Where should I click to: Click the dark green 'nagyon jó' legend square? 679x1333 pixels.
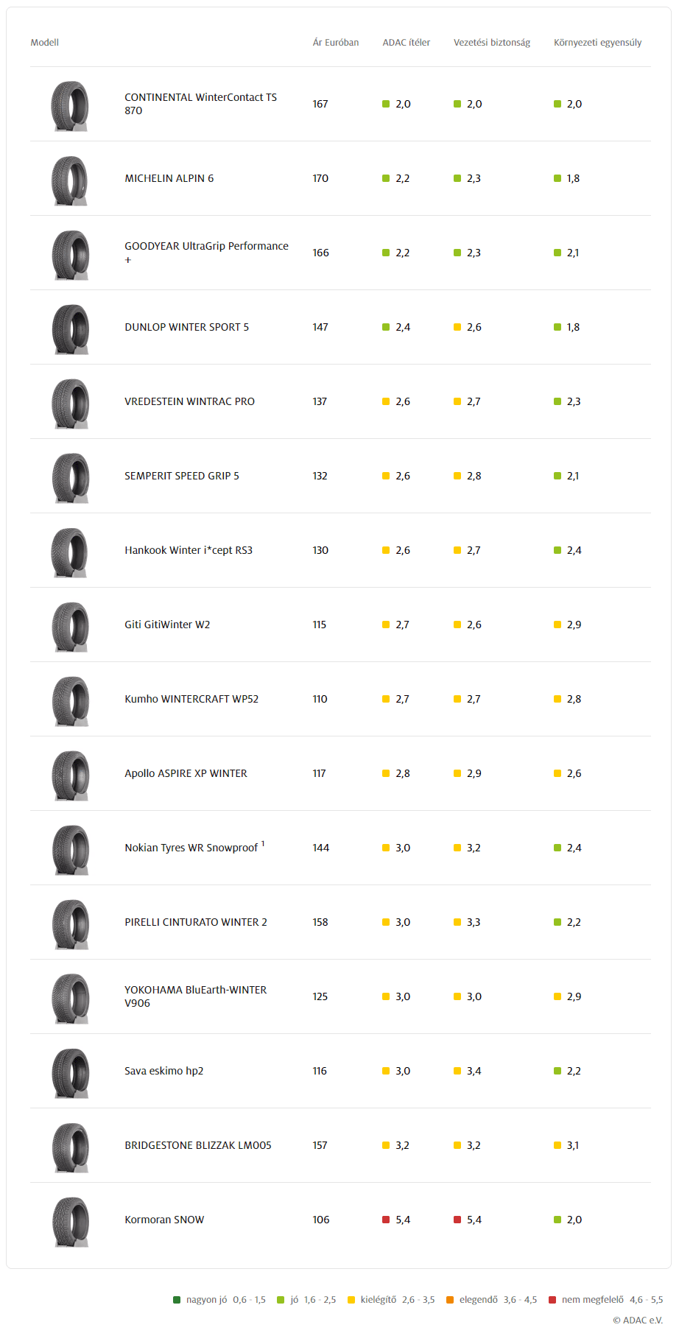pos(177,1300)
